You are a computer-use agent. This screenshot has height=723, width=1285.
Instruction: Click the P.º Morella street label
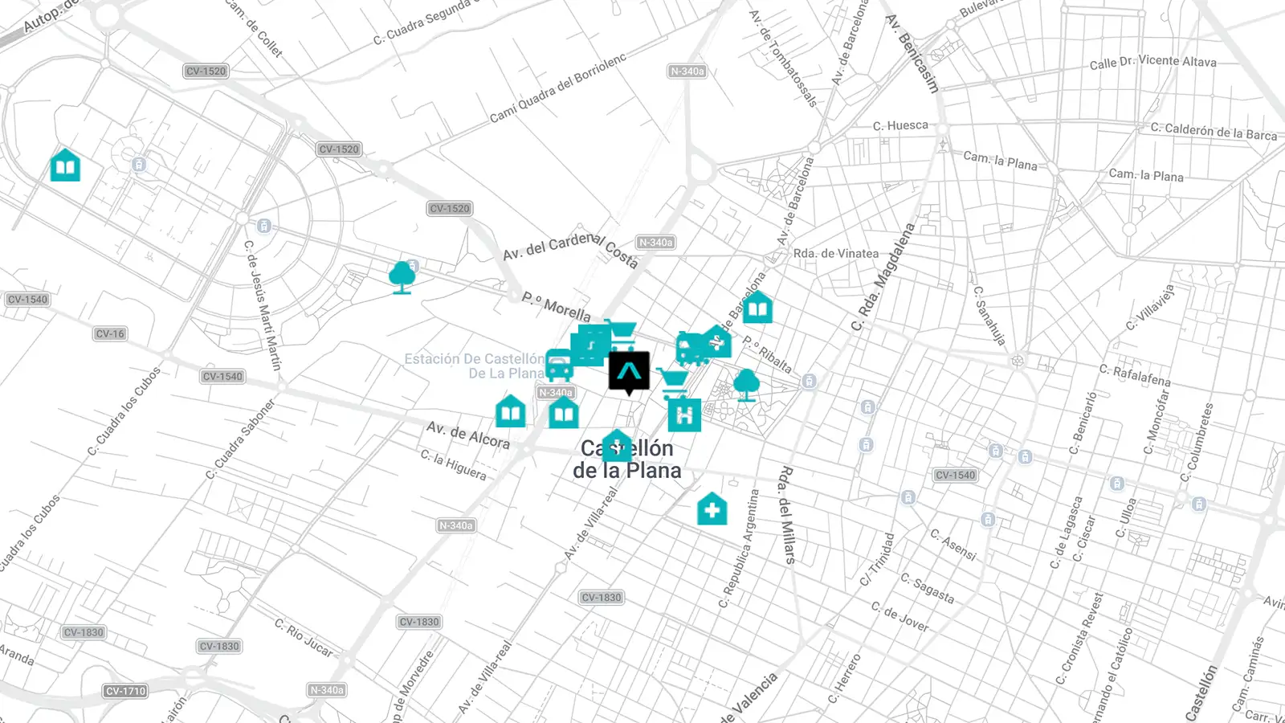click(557, 306)
